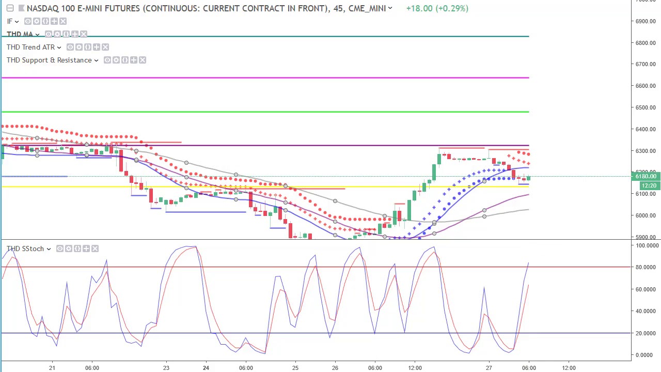Screen dimensions: 661x372
Task: Open THD Support & Resistance settings gear
Action: [x=116, y=60]
